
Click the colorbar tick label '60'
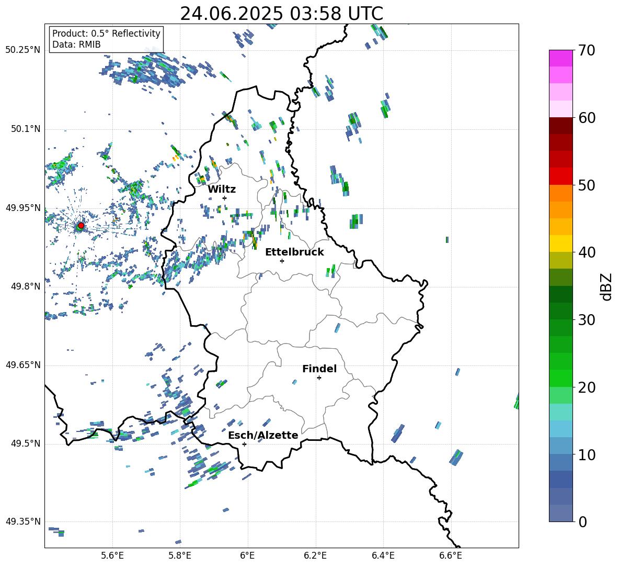[587, 118]
